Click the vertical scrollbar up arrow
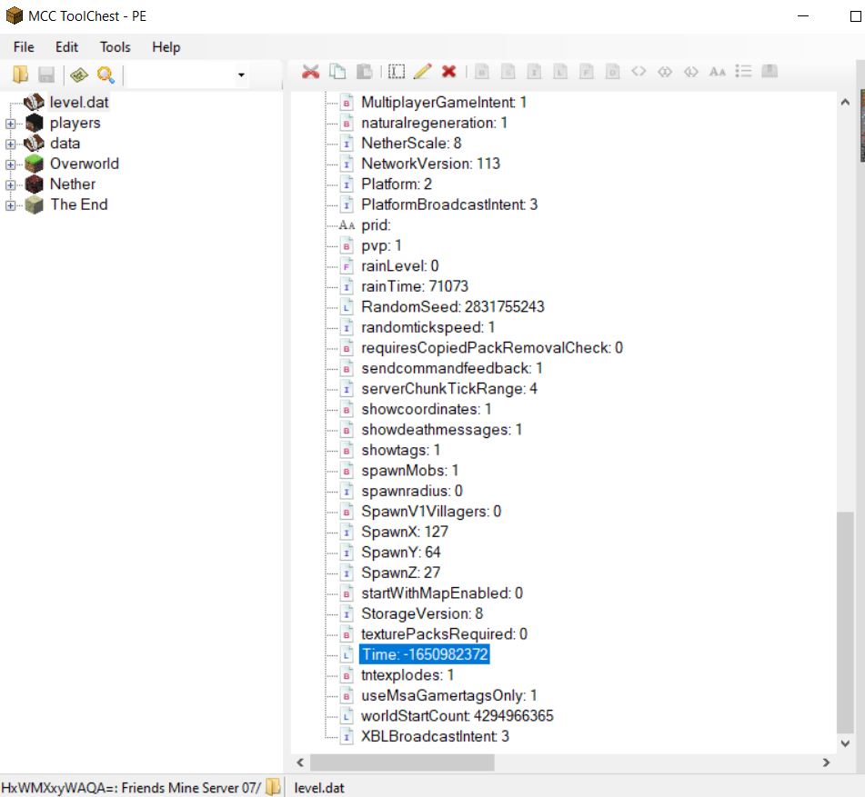 (x=845, y=102)
